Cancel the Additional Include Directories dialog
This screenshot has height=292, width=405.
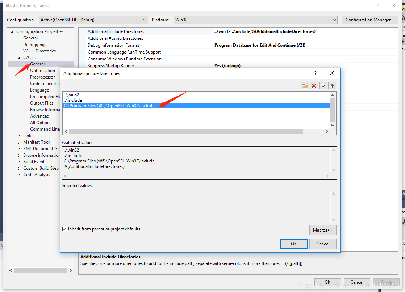click(x=323, y=244)
